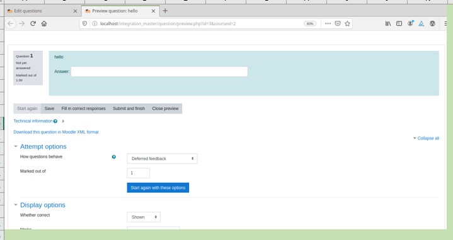The width and height of the screenshot is (453, 240).
Task: Reload the page with the refresh icon
Action: tap(33, 24)
